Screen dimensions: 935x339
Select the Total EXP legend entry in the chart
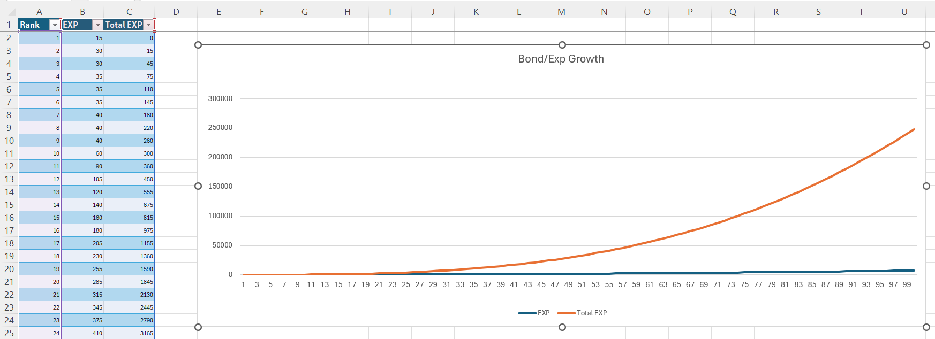(x=582, y=313)
